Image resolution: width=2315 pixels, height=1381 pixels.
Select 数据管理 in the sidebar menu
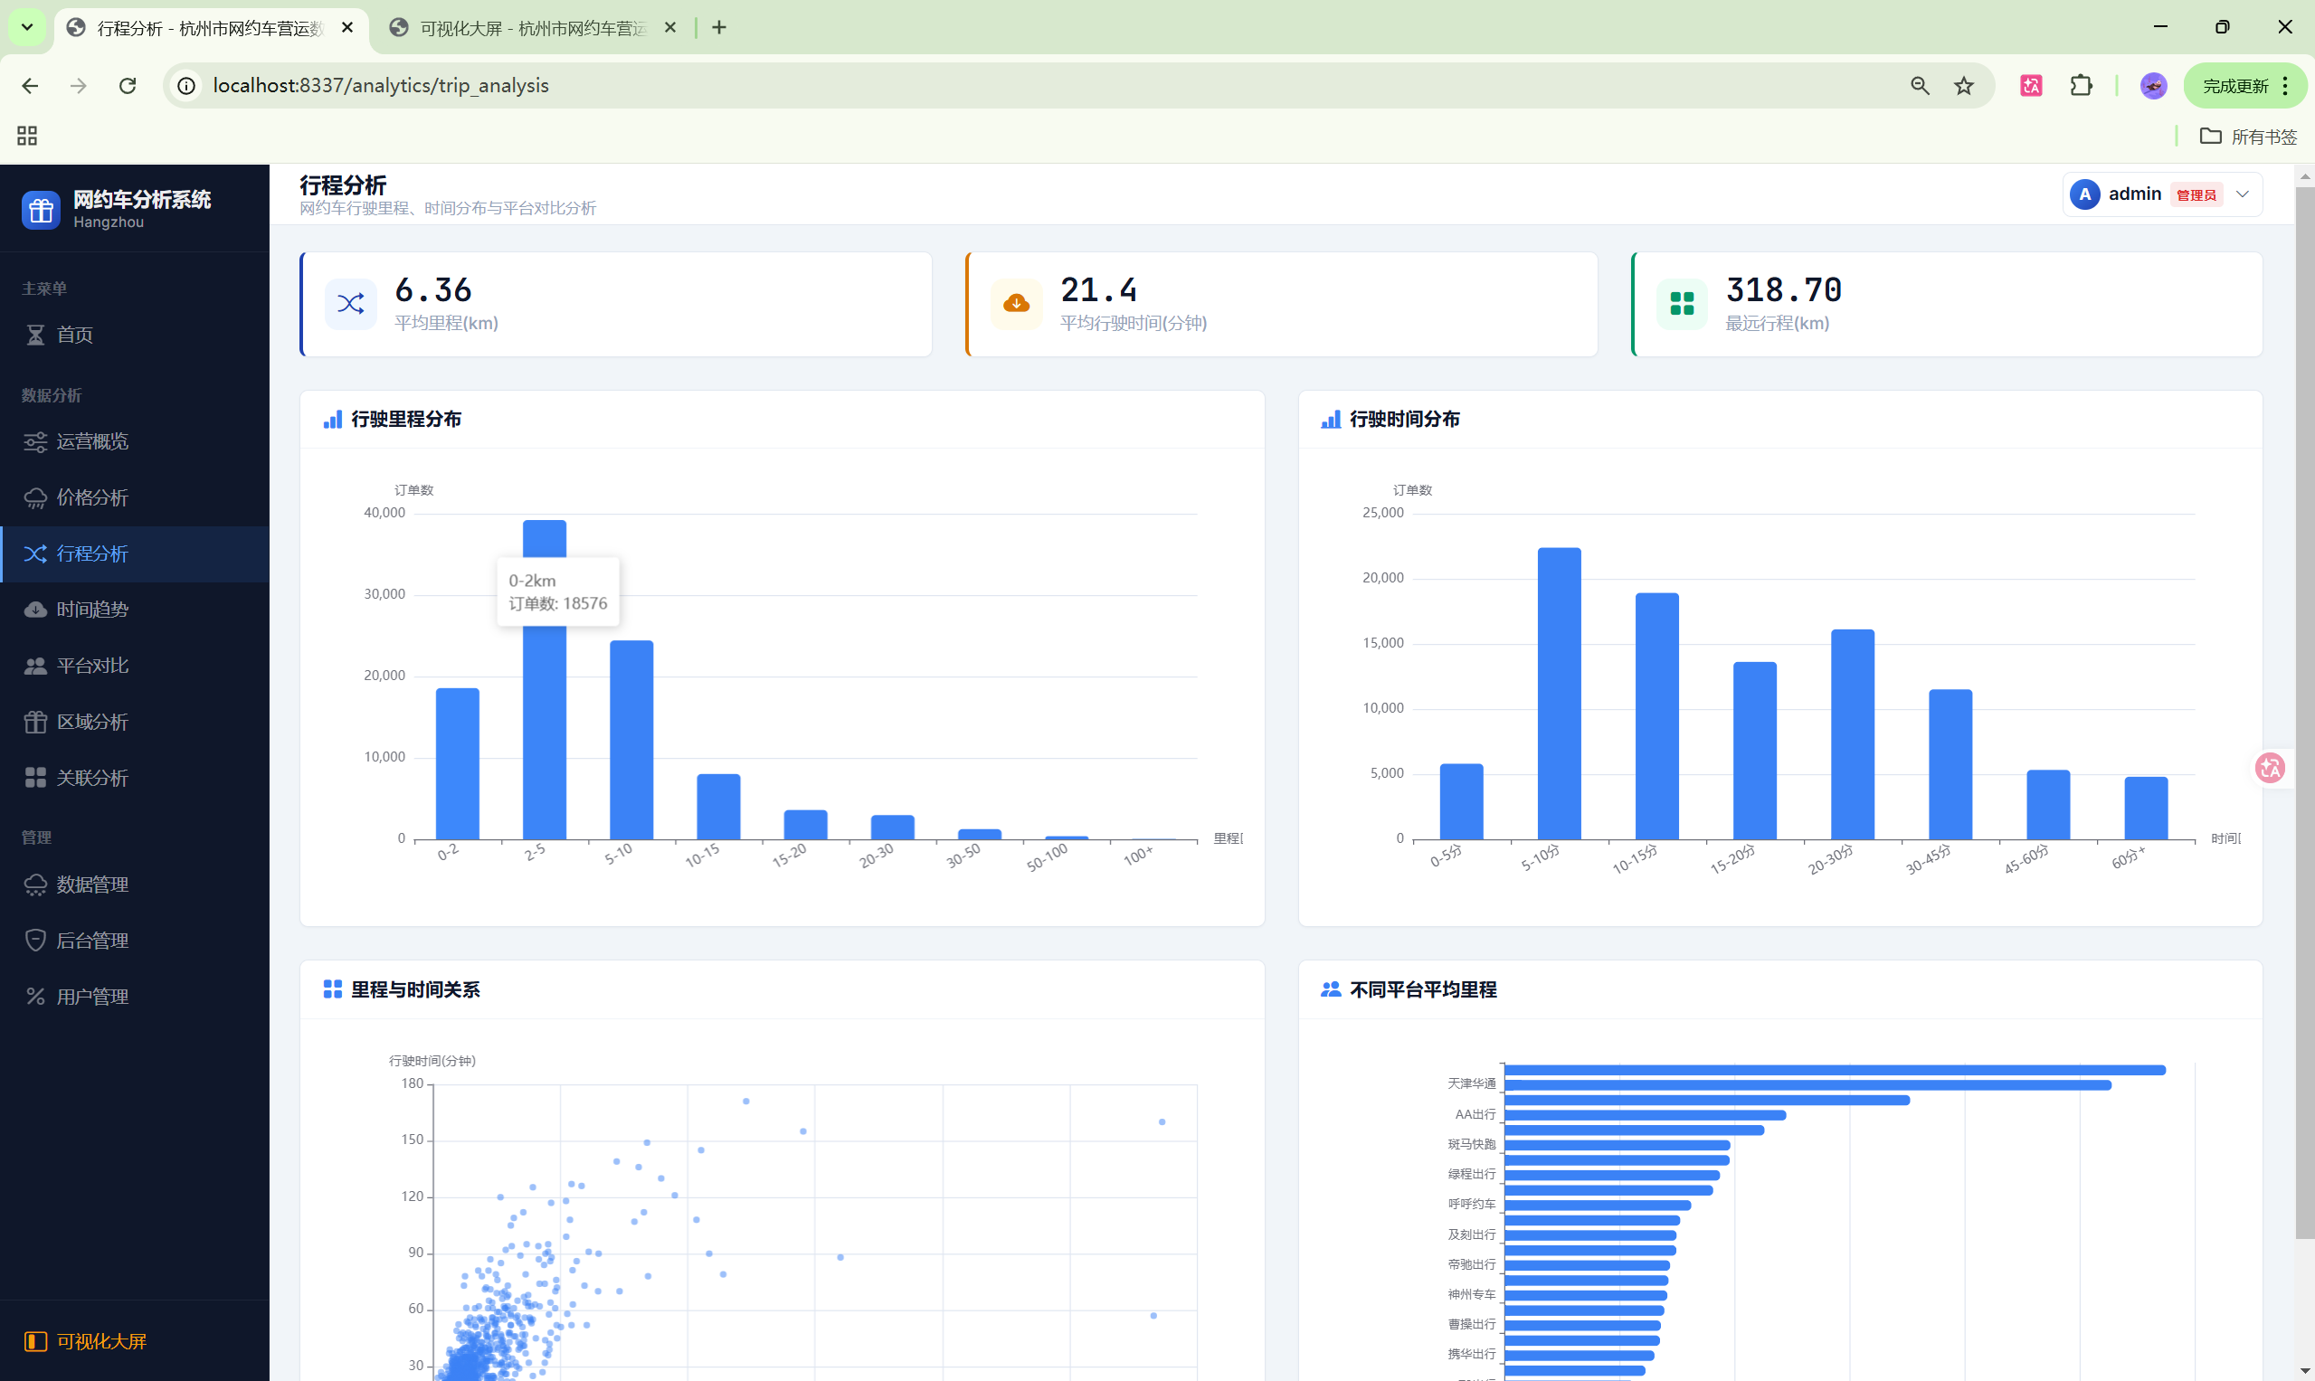pyautogui.click(x=92, y=885)
